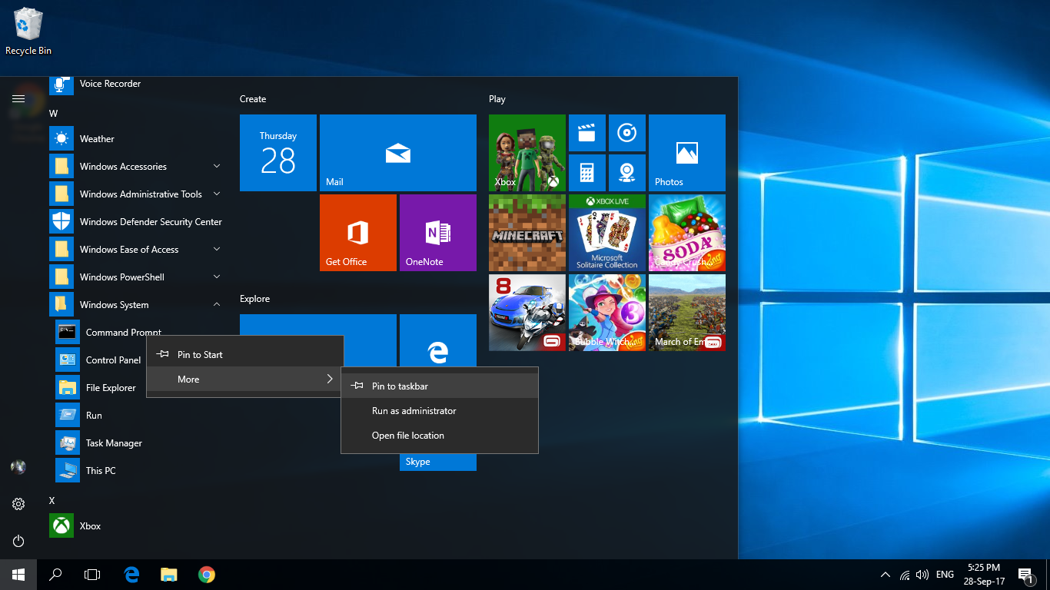1050x590 pixels.
Task: Open the Calculator small tile
Action: [x=587, y=173]
